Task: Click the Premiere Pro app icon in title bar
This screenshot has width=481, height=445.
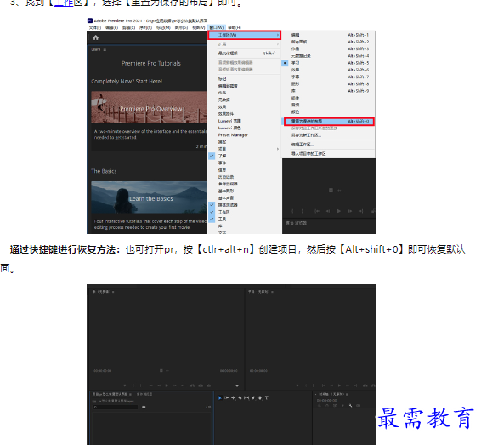Action: coord(90,20)
